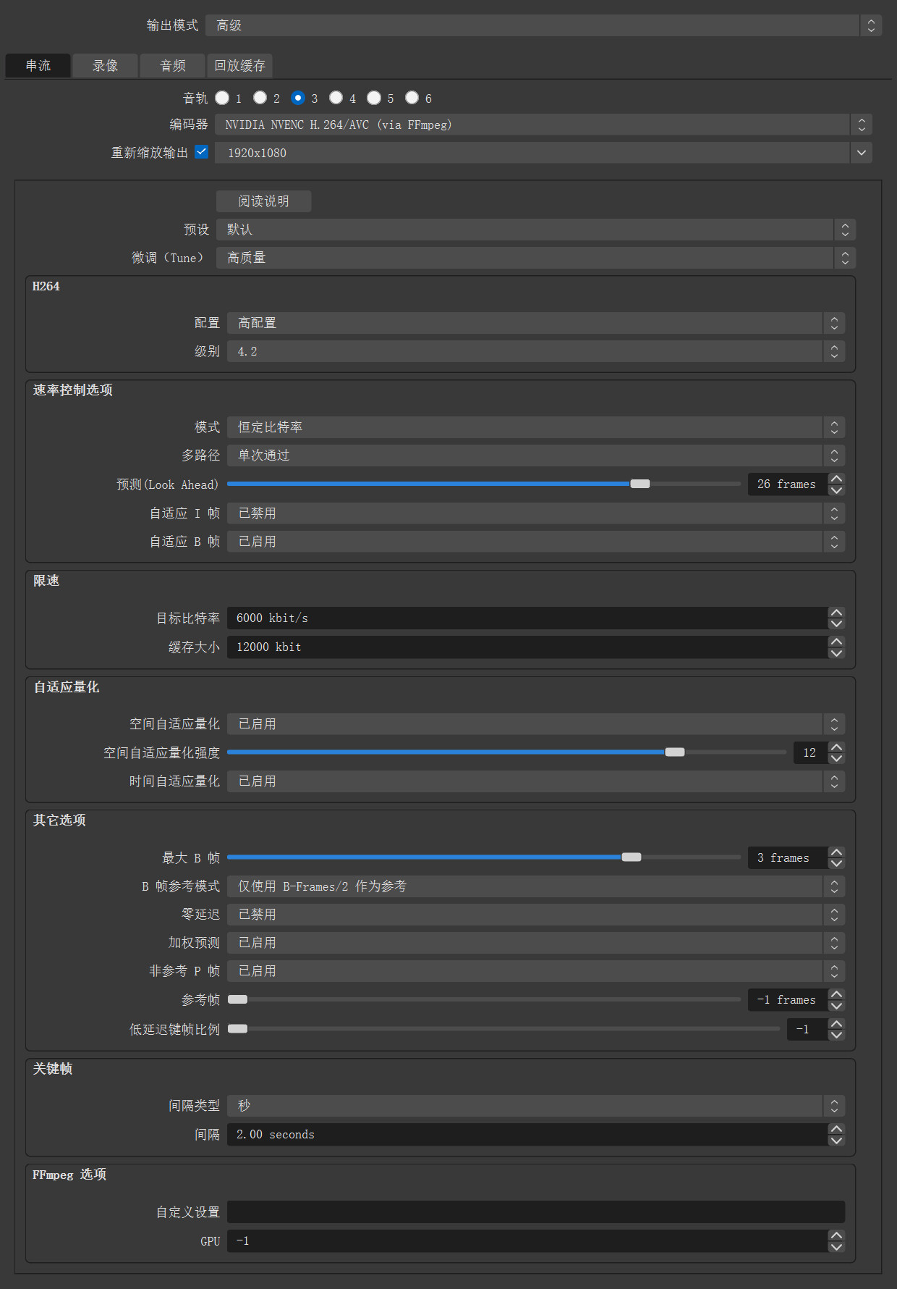This screenshot has width=897, height=1289.
Task: Open the 音频 tab
Action: [x=173, y=66]
